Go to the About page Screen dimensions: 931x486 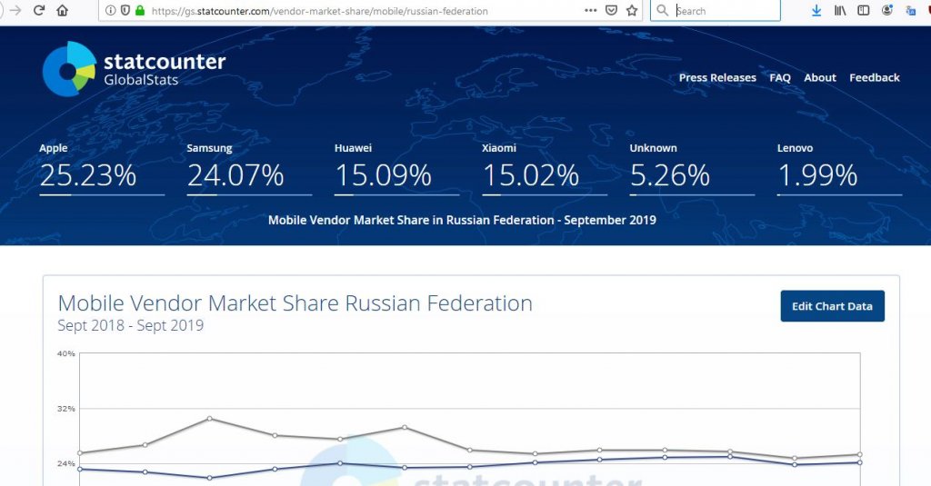click(x=820, y=78)
